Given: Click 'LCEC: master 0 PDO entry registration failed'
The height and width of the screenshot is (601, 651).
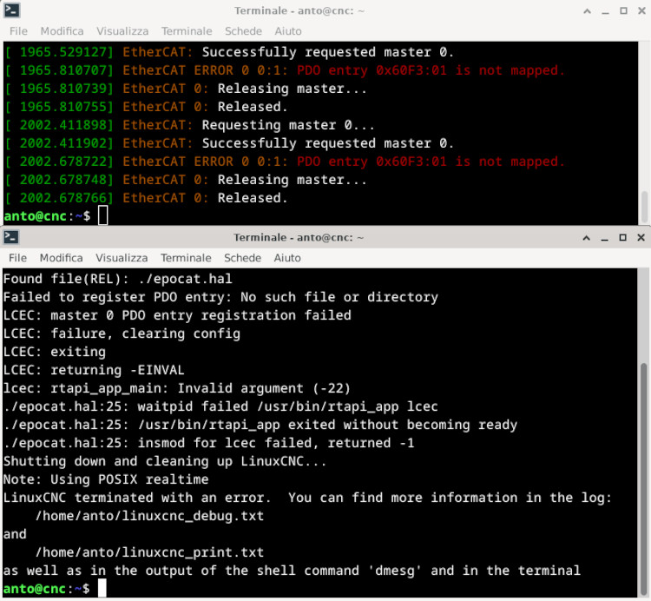Looking at the screenshot, I should pos(177,315).
